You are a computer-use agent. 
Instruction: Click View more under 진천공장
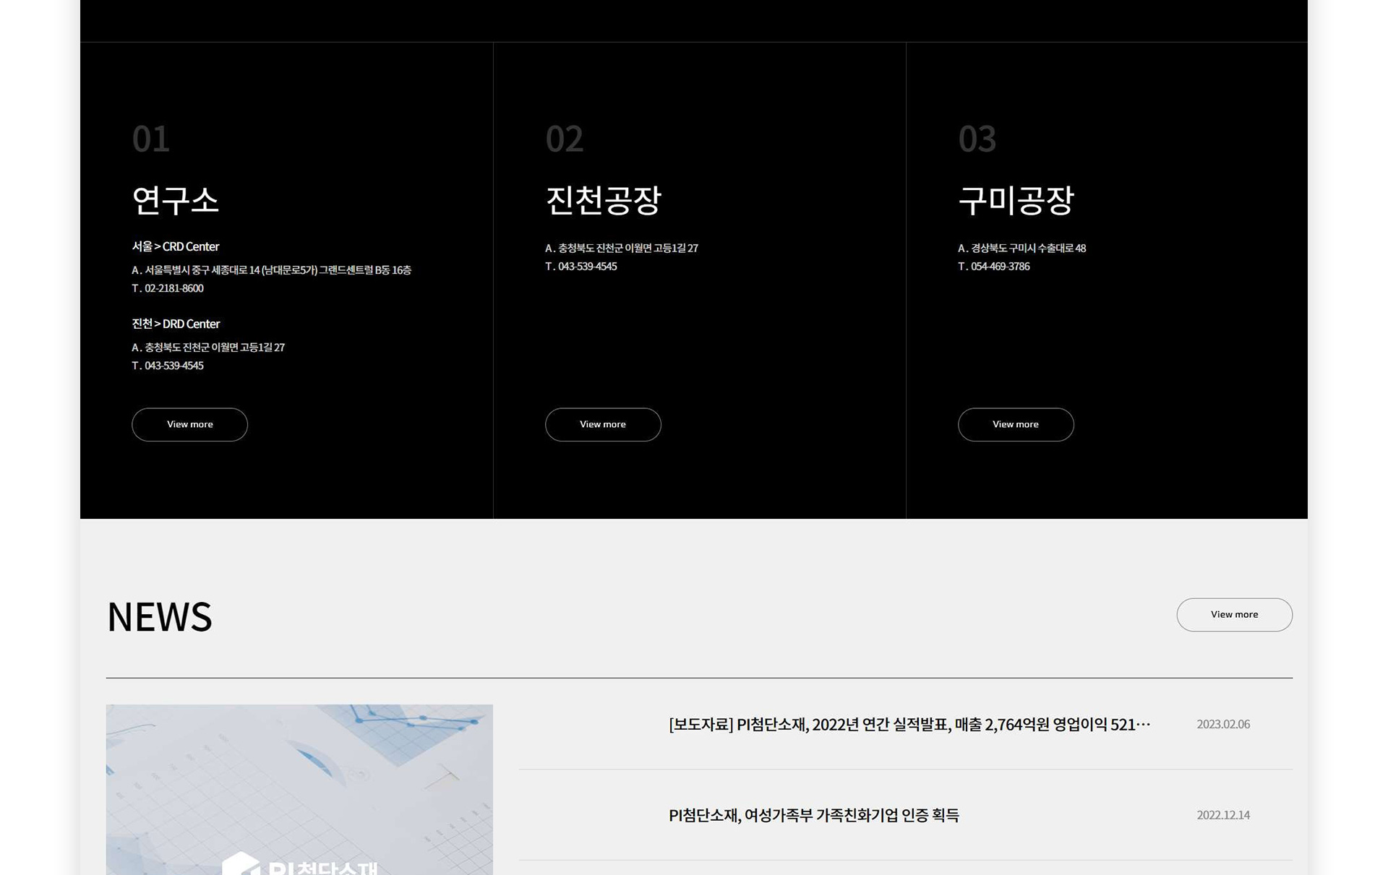[x=602, y=424]
